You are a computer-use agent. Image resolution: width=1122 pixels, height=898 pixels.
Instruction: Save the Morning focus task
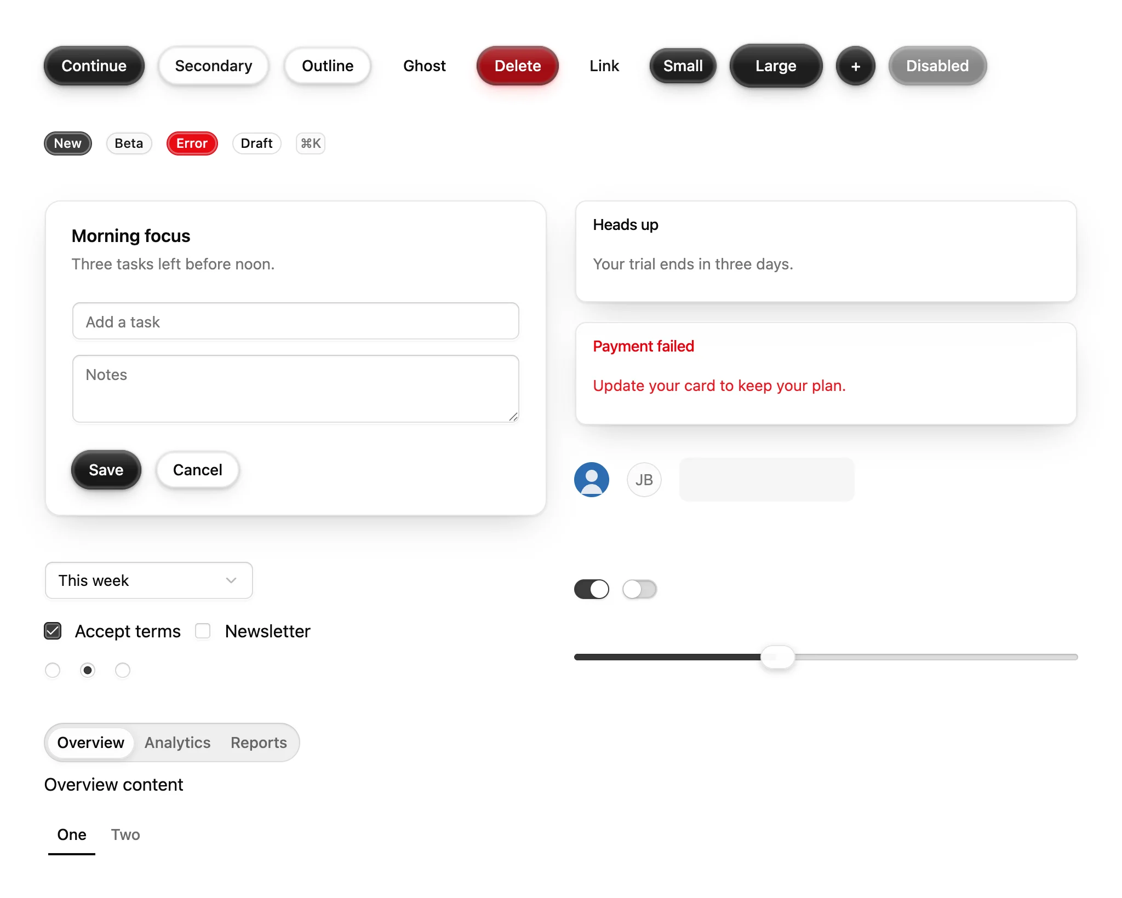tap(106, 470)
